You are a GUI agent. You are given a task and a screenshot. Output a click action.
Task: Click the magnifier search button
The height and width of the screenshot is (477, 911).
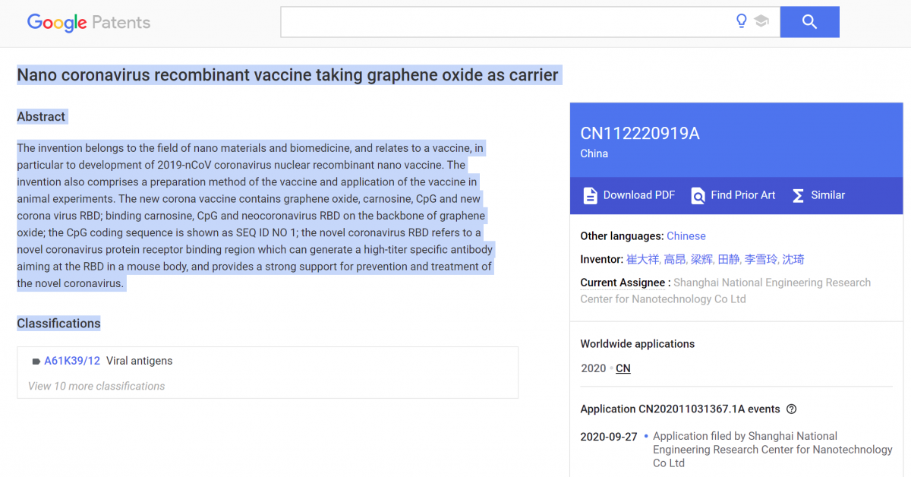[809, 22]
